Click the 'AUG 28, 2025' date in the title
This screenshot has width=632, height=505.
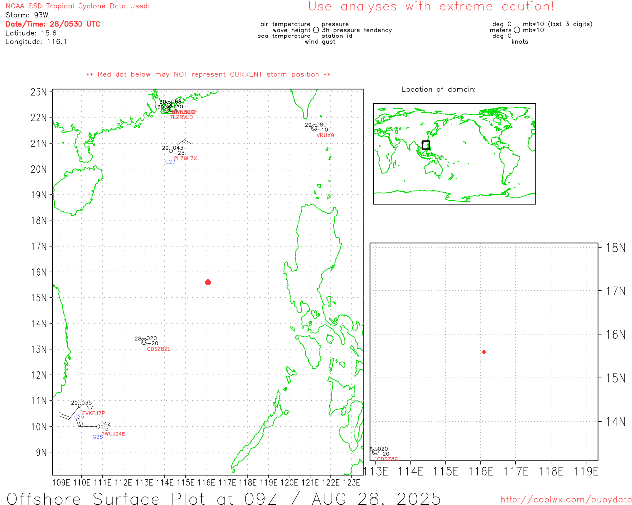point(376,498)
